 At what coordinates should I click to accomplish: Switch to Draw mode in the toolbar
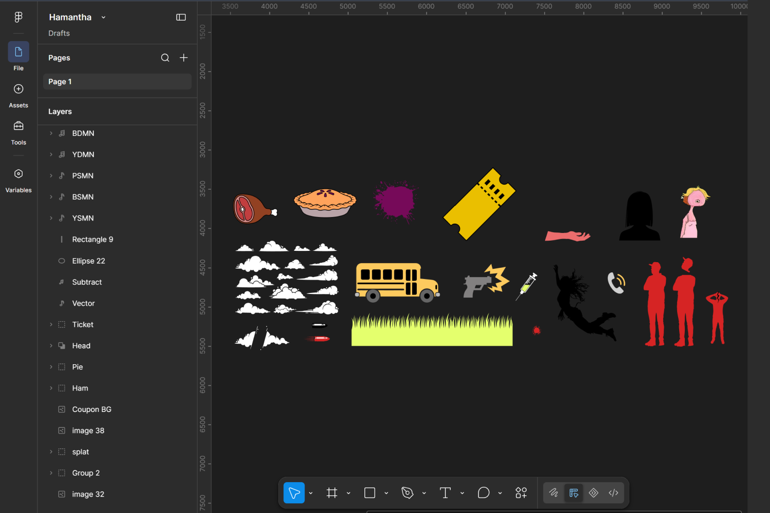(x=553, y=493)
